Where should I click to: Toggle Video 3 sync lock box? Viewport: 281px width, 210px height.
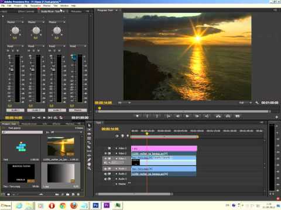click(109, 148)
